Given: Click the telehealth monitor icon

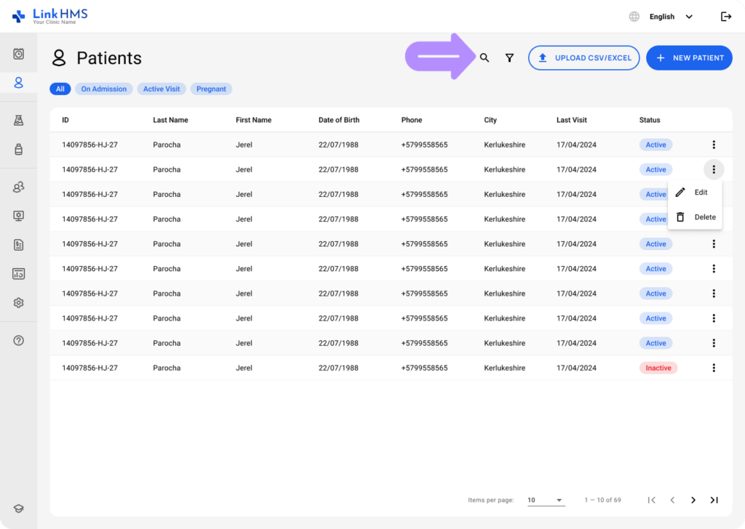Looking at the screenshot, I should click(19, 215).
